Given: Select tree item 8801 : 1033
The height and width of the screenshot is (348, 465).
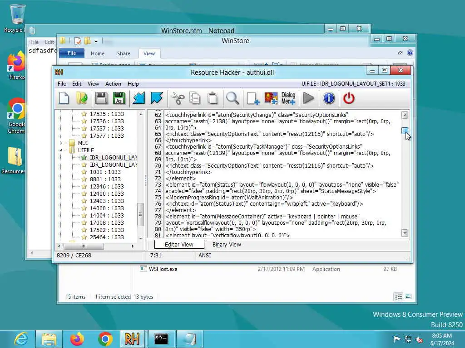Looking at the screenshot, I should (x=105, y=179).
